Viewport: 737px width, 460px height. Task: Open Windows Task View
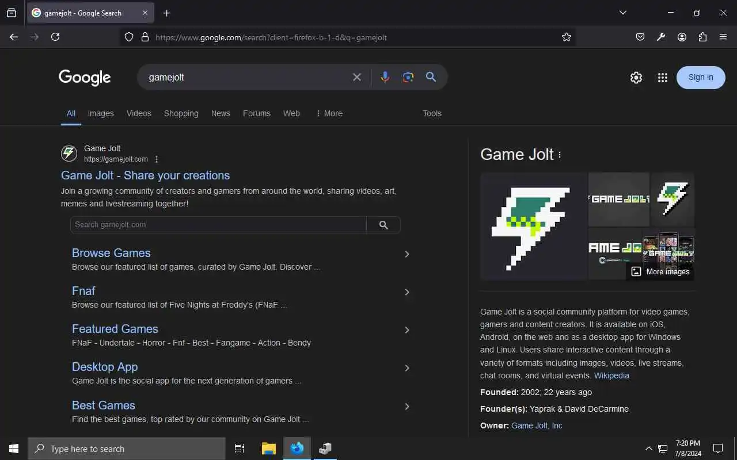click(x=240, y=448)
